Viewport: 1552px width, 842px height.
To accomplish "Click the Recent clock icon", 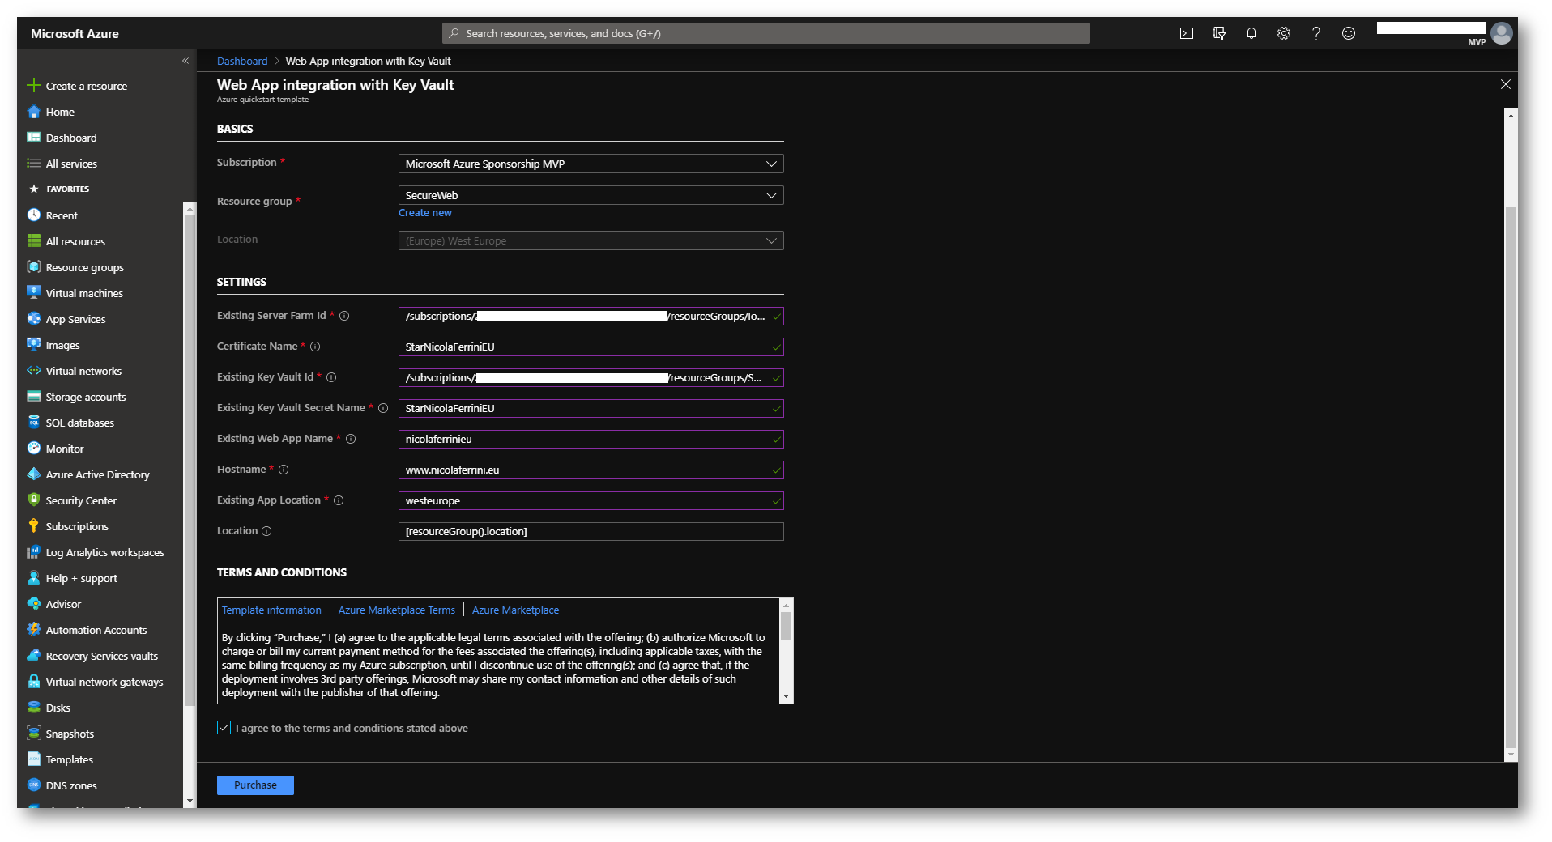I will click(x=33, y=215).
